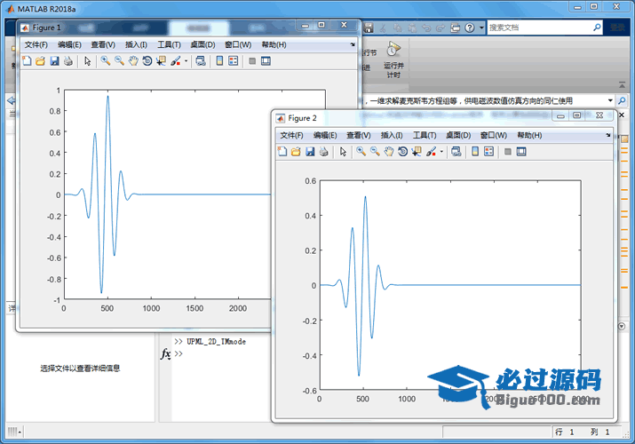This screenshot has height=444, width=635.
Task: Print figure icon in Figure 1 toolbar
Action: (x=68, y=61)
